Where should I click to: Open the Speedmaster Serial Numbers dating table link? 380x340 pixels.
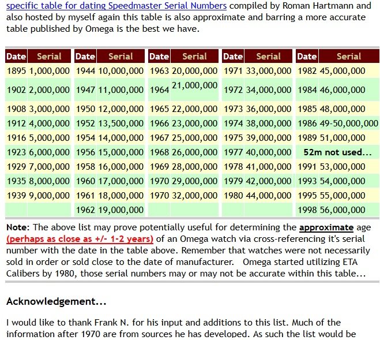point(116,6)
